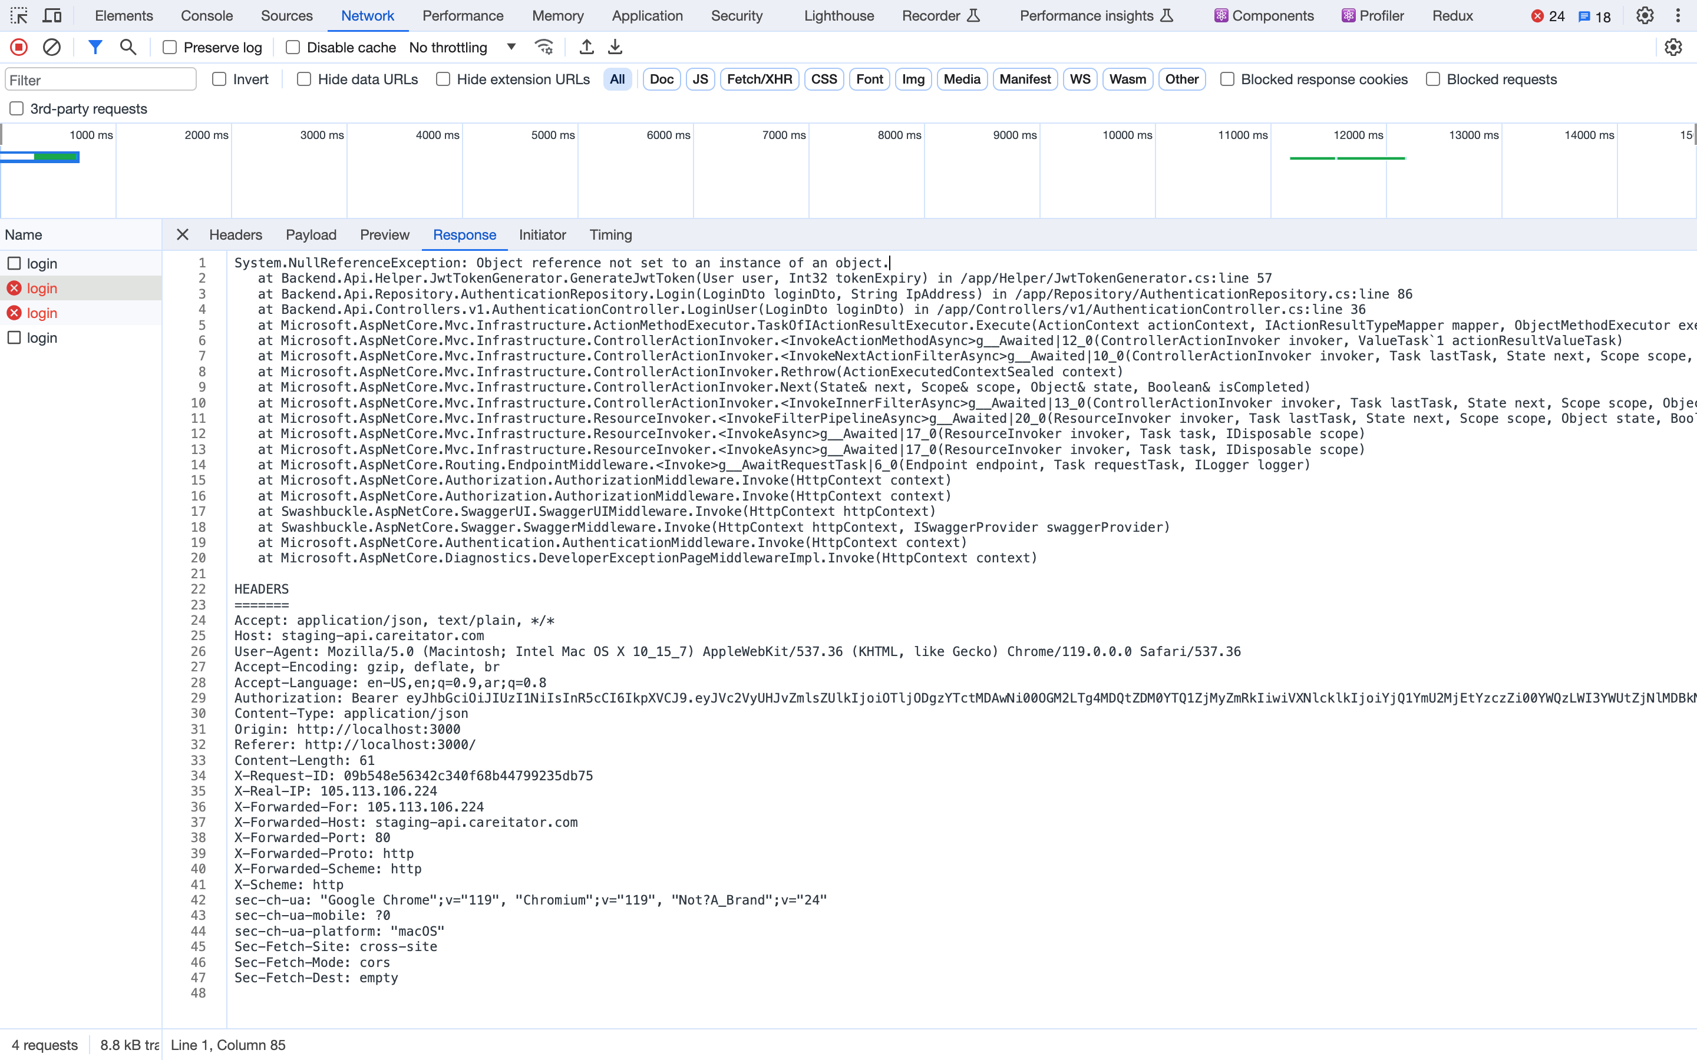The width and height of the screenshot is (1697, 1060).
Task: Switch to the Console panel tab
Action: pyautogui.click(x=206, y=15)
